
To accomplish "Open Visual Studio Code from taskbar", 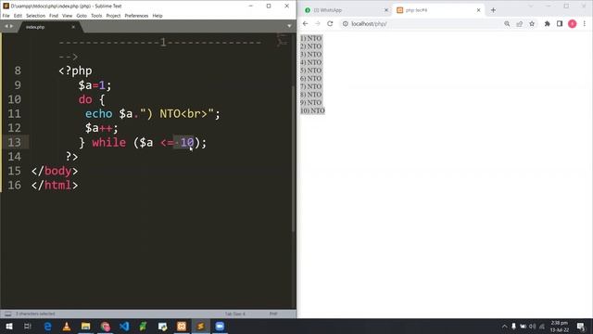I will point(124,327).
